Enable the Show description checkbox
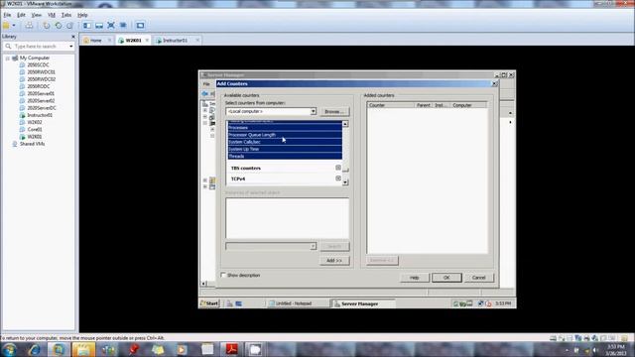This screenshot has width=635, height=357. (223, 276)
